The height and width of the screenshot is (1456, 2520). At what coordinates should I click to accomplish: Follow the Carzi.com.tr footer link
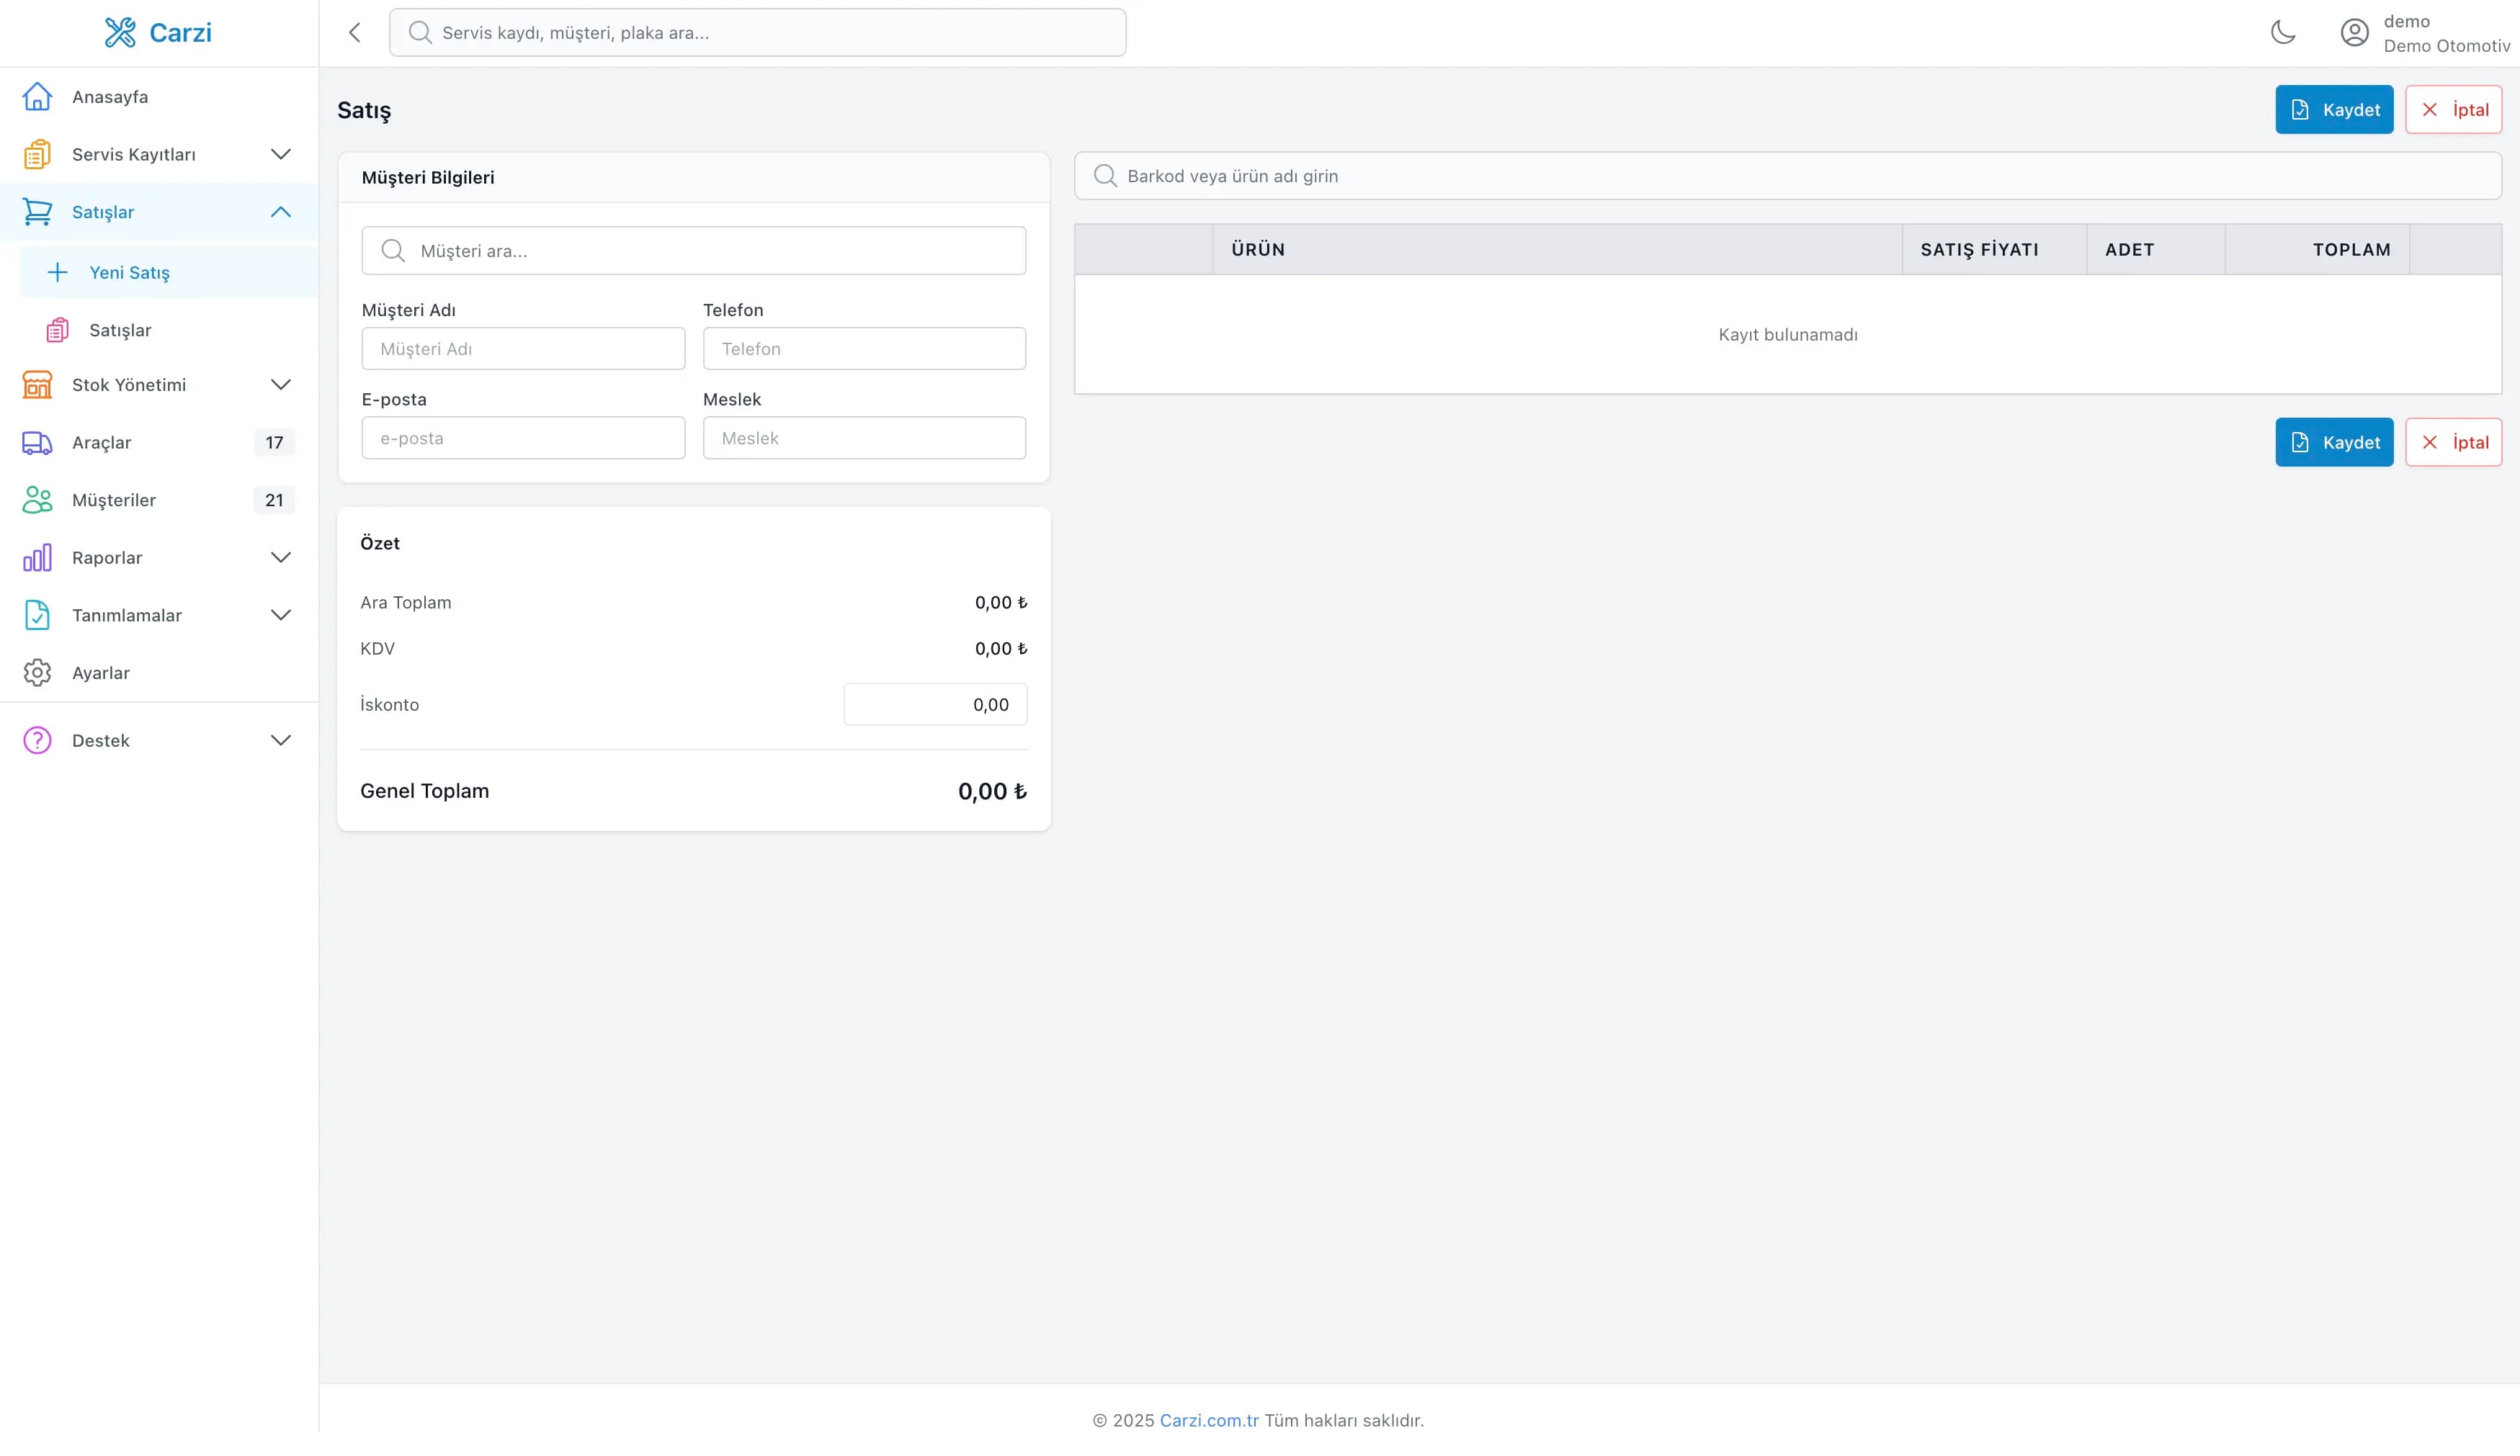click(x=1209, y=1420)
